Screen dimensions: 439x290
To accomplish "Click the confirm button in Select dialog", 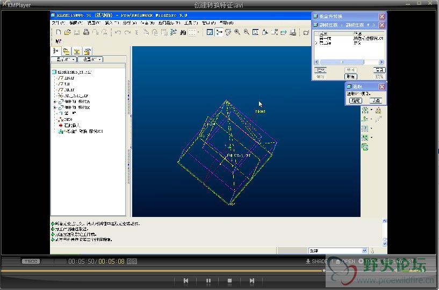I will (x=356, y=101).
